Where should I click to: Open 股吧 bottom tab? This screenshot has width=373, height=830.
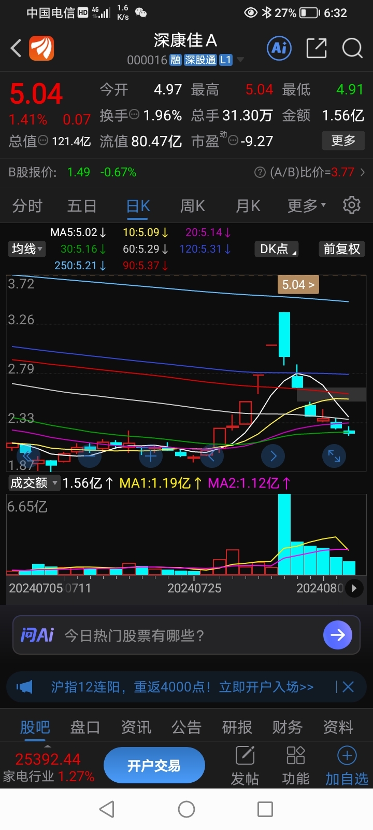35,727
